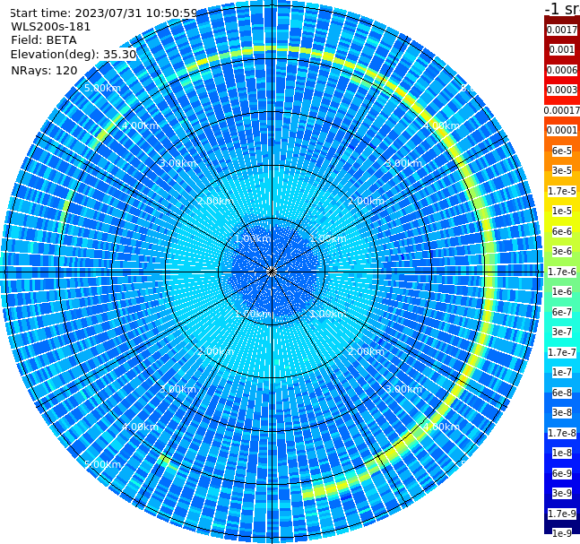Image resolution: width=580 pixels, height=544 pixels.
Task: Select the 1e-5 colorbar label
Action: pos(562,211)
